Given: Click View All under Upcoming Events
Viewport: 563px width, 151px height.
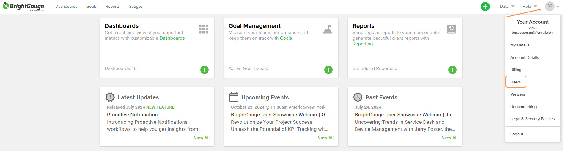Looking at the screenshot, I should [x=325, y=138].
